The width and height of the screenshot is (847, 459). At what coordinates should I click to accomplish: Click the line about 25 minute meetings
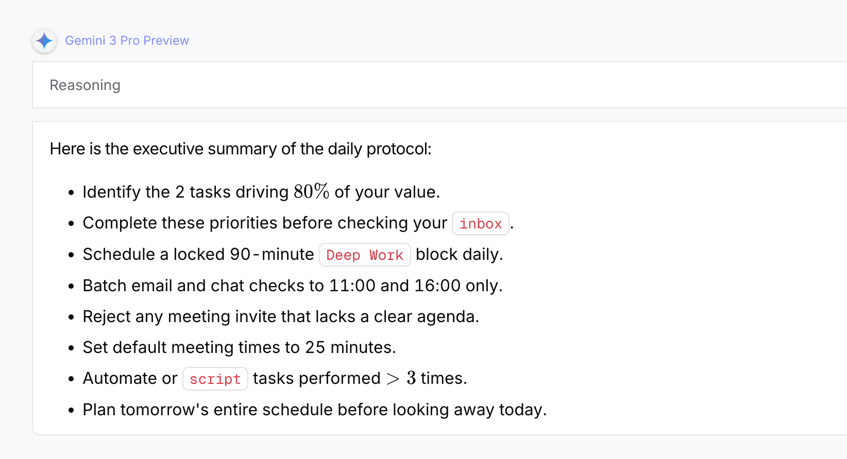click(x=239, y=347)
